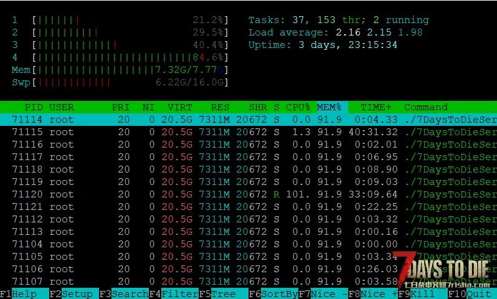Viewport: 497px width, 299px height.
Task: Sort by CPU% column header
Action: 298,107
